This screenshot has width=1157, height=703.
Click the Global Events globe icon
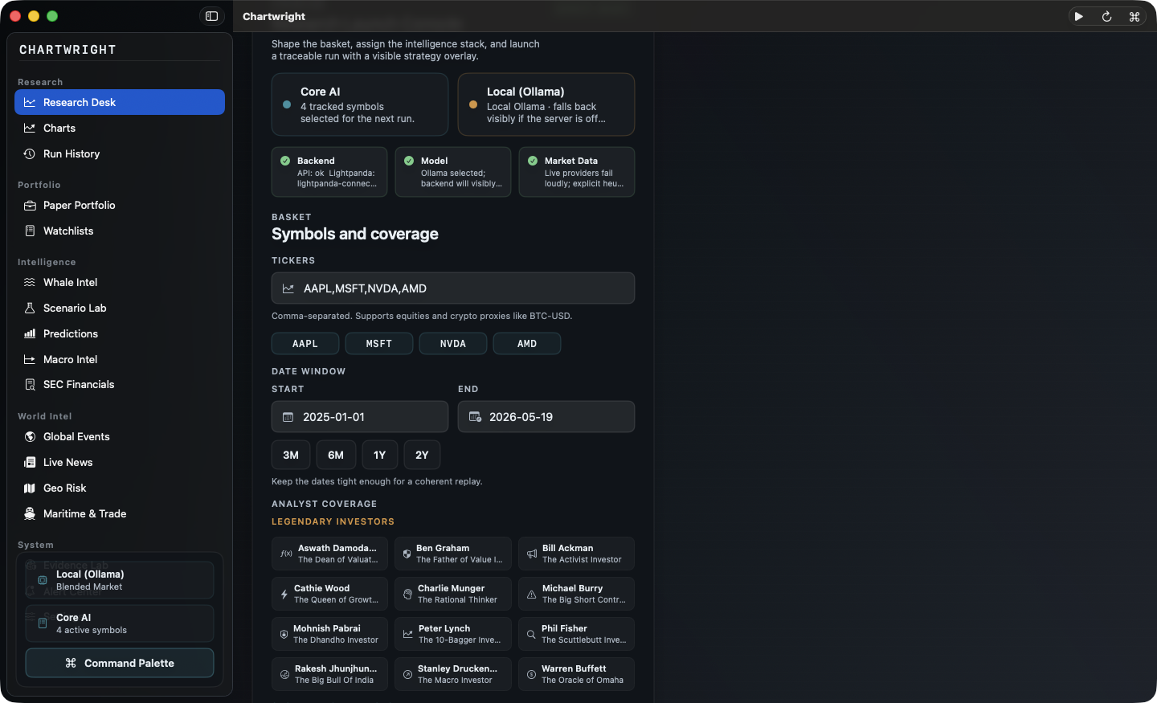(30, 436)
